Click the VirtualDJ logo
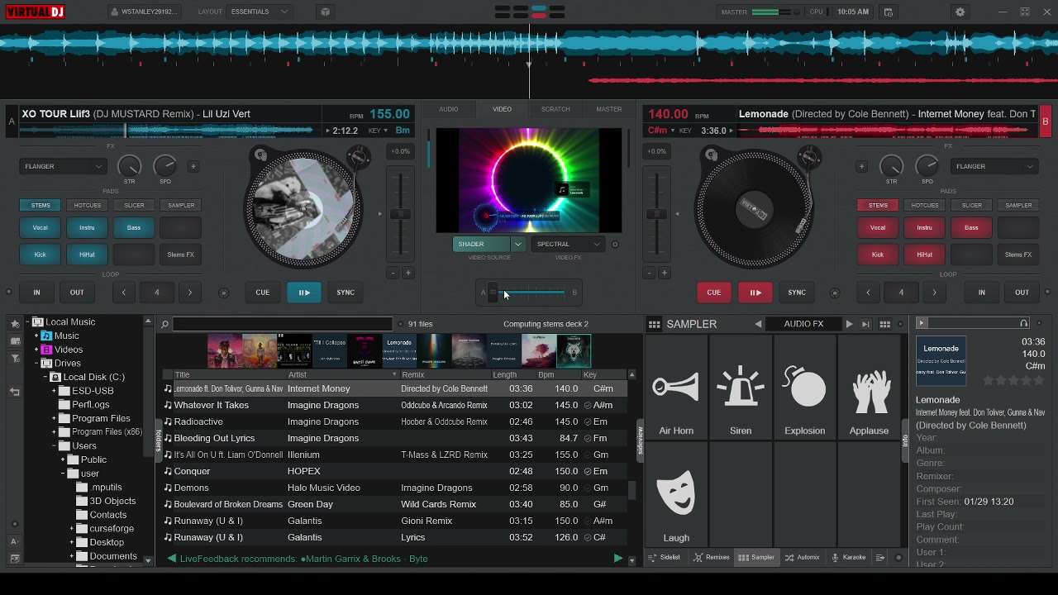 pyautogui.click(x=34, y=12)
